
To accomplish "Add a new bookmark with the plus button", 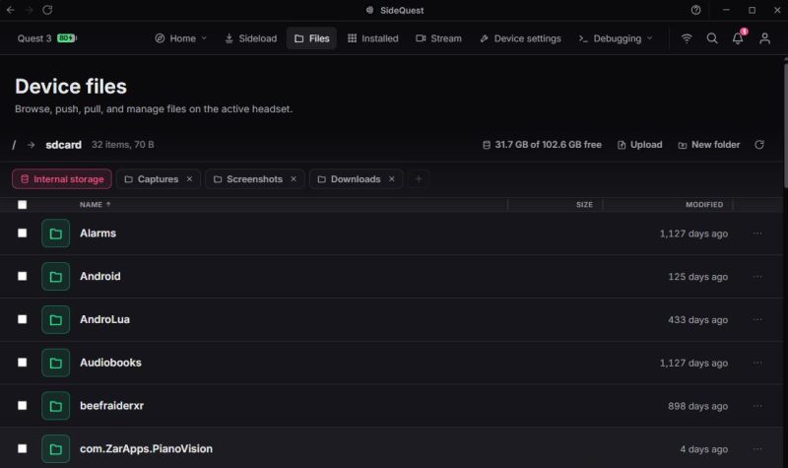I will tap(418, 179).
